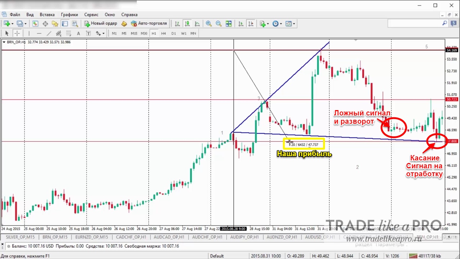Switch timeframe to M5
This screenshot has height=259, width=460.
[x=124, y=33]
